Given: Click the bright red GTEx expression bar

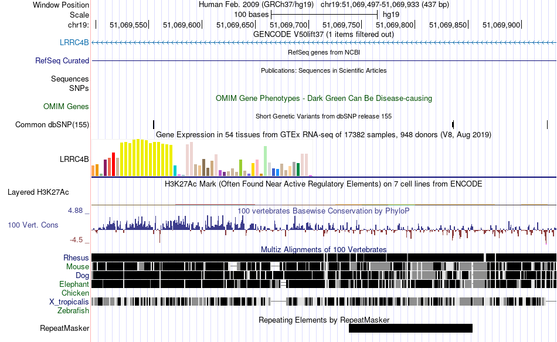Looking at the screenshot, I should tap(113, 164).
